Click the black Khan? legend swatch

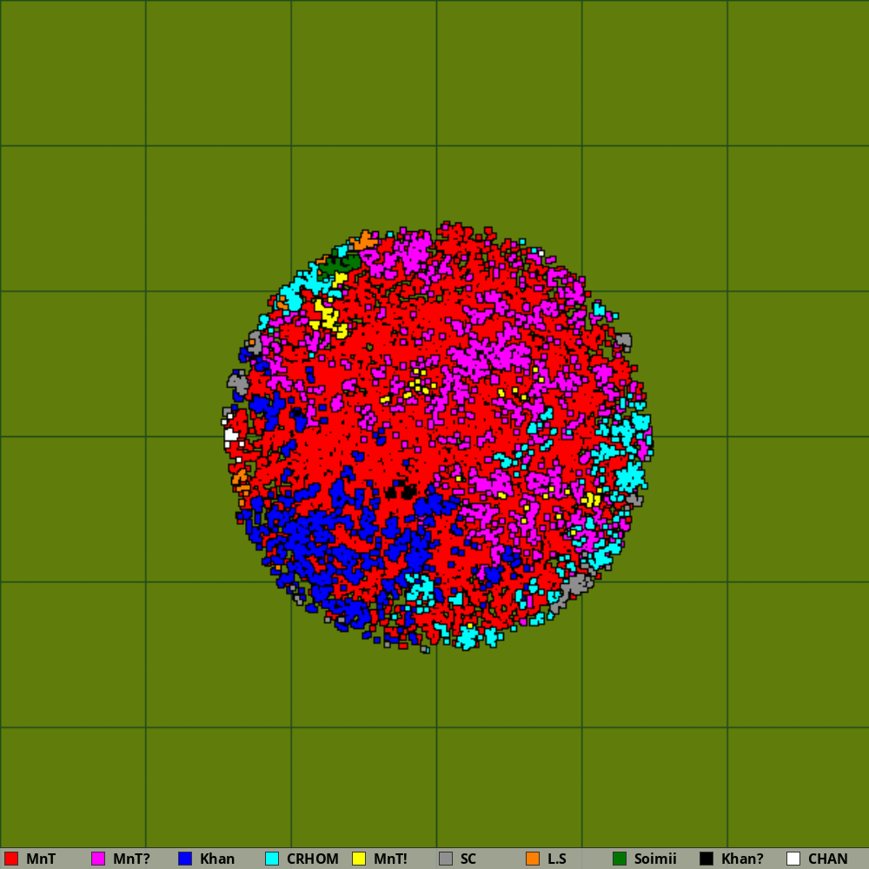pyautogui.click(x=706, y=859)
